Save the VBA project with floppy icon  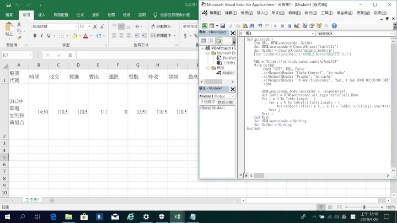click(223, 26)
